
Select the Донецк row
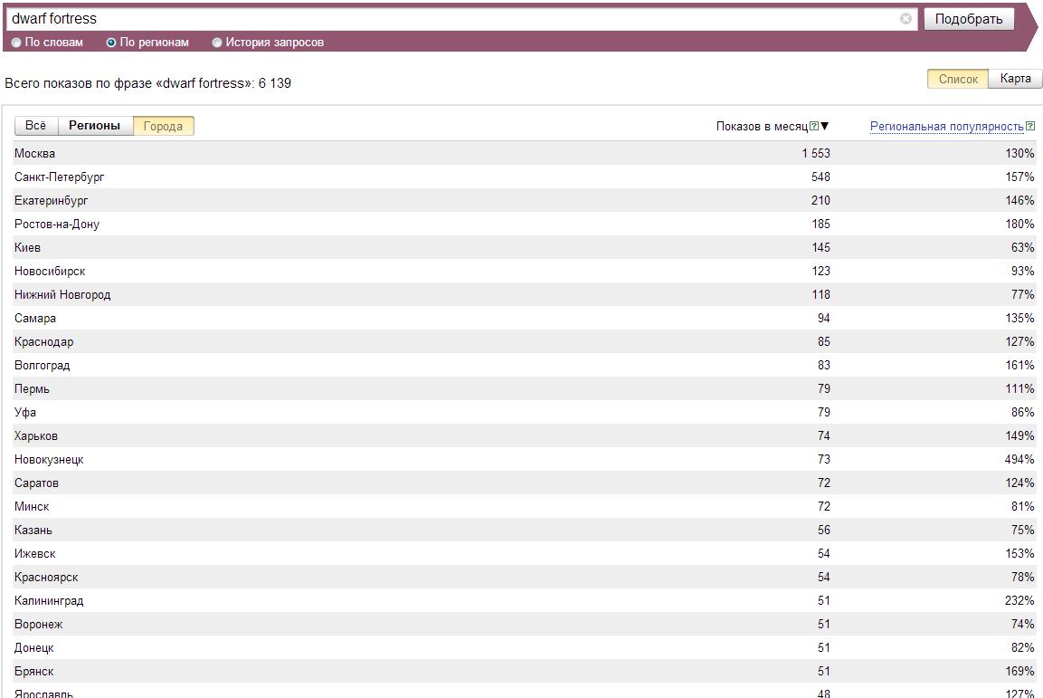pos(524,647)
